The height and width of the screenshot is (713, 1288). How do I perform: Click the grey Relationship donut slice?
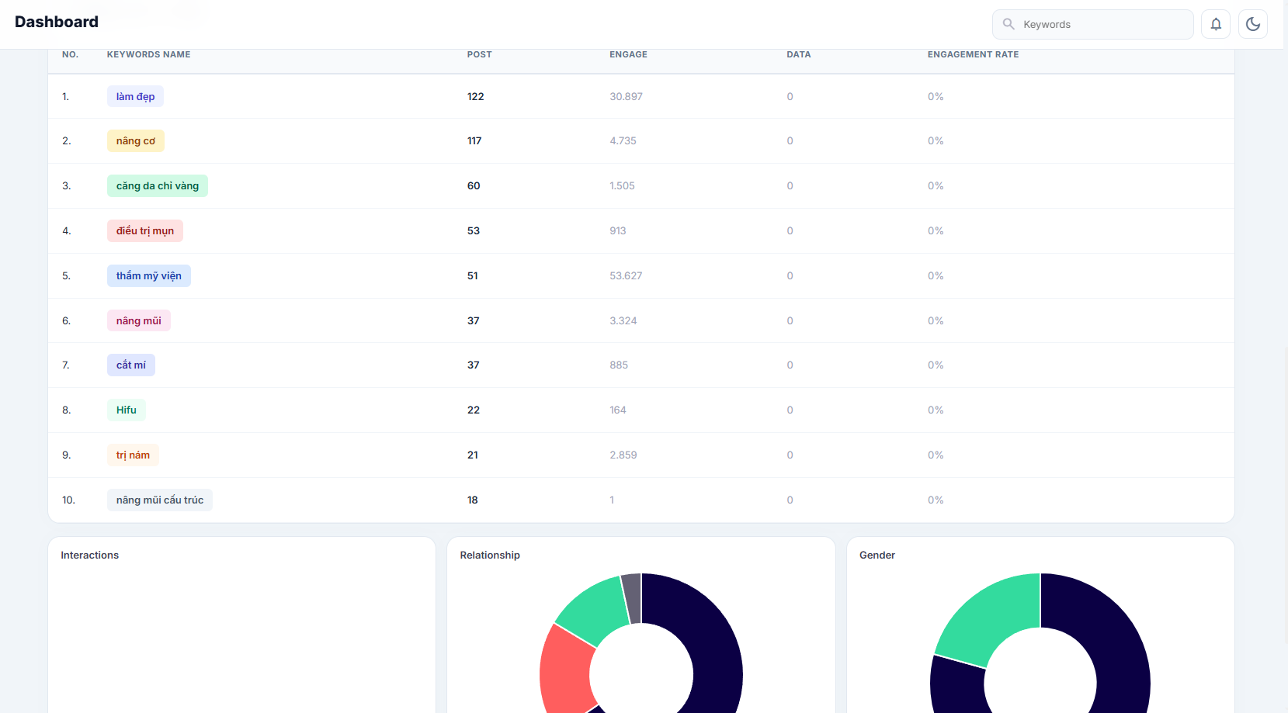pyautogui.click(x=632, y=597)
